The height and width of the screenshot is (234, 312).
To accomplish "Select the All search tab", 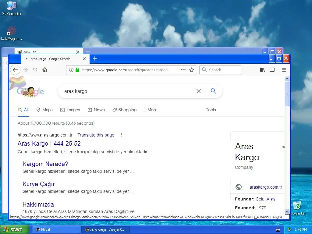I will [23, 110].
